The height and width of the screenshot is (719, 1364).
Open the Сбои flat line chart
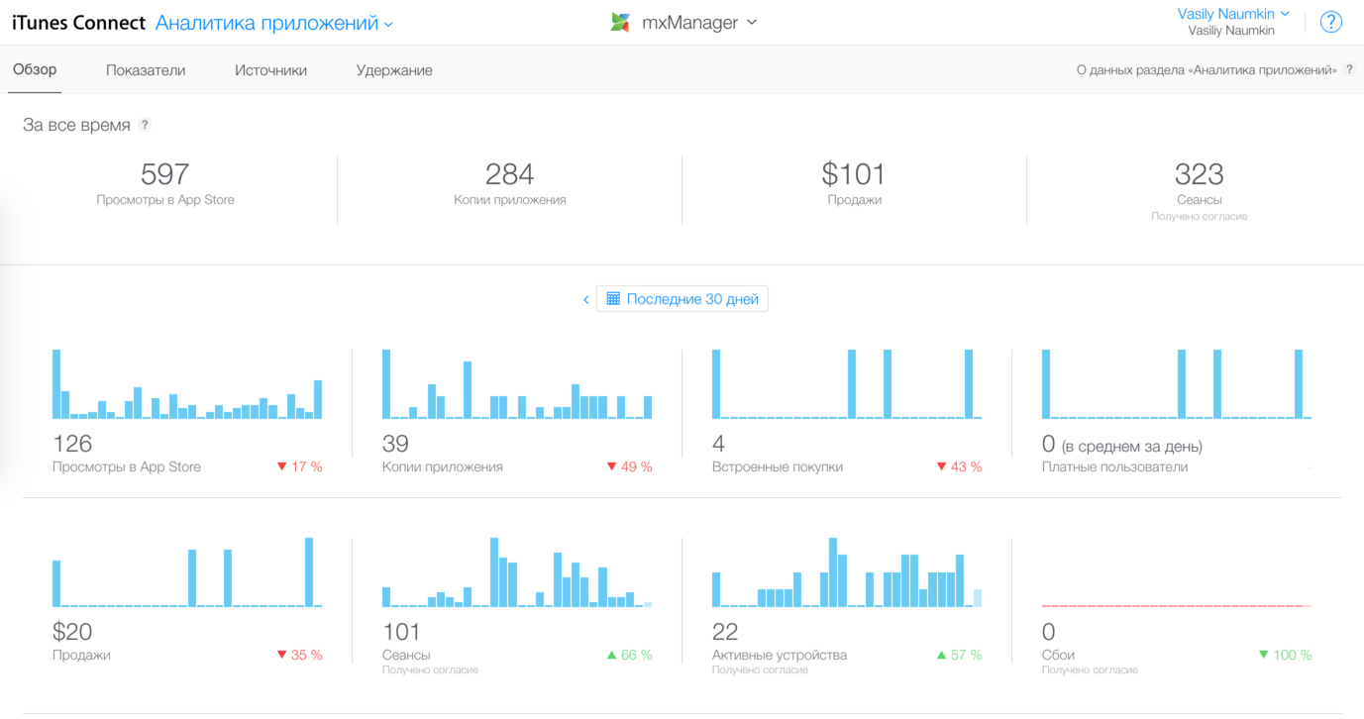click(1177, 605)
